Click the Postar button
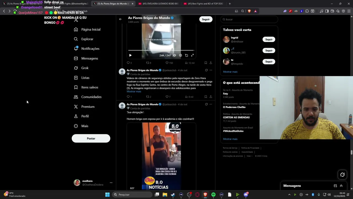The width and height of the screenshot is (353, 199). point(91,138)
